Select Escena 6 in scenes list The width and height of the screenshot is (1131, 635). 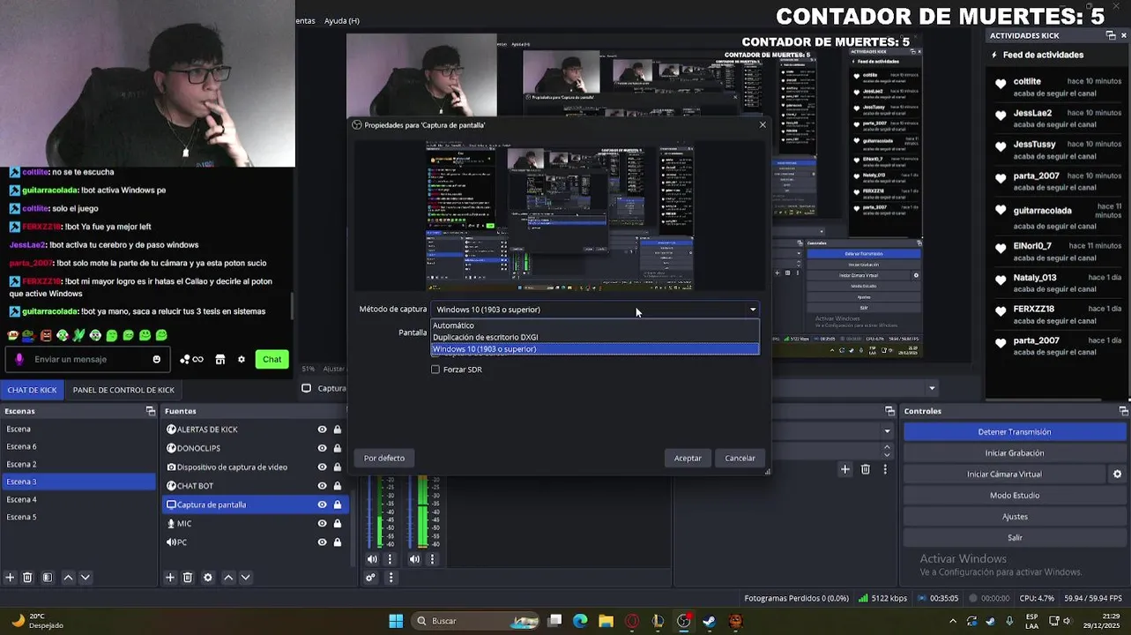78,446
